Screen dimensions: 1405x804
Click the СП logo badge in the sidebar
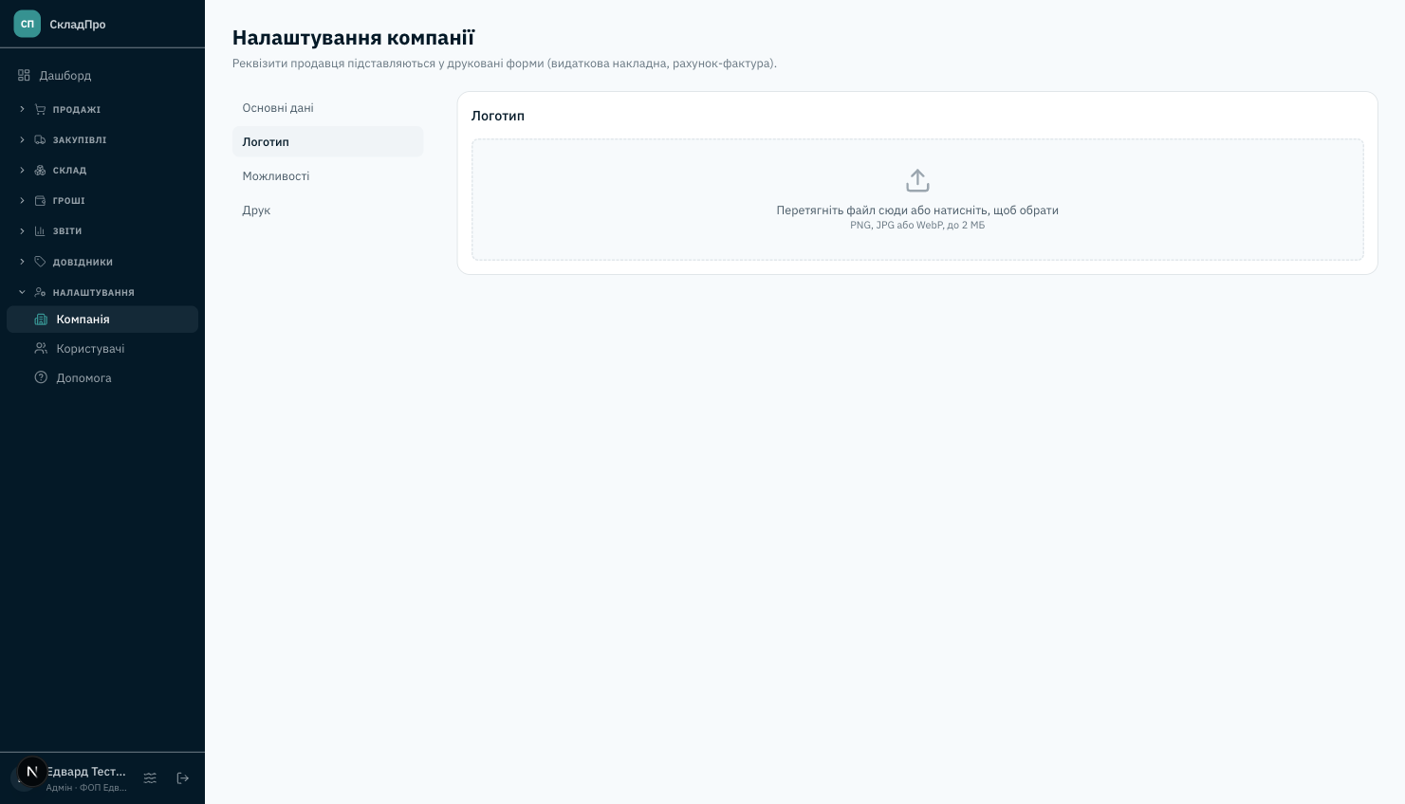[27, 24]
